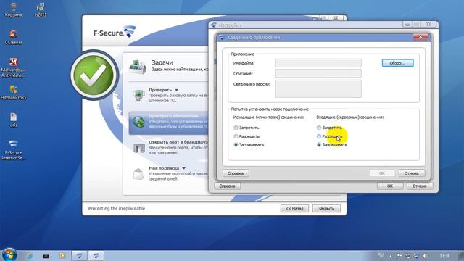Screen dimensions: 464x261
Task: Open the fs2011 desktop icon
Action: coord(41,9)
